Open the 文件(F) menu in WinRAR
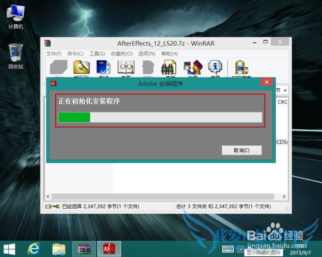322x257 pixels. point(54,54)
